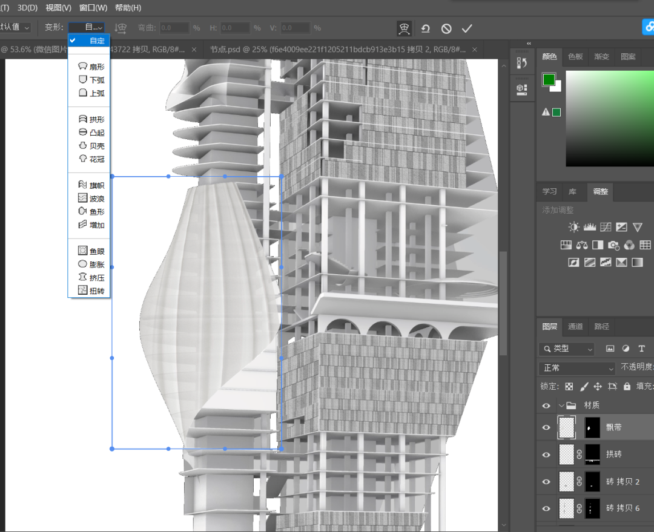Viewport: 654px width, 532px height.
Task: Open the blend mode dropdown showing 正常
Action: 577,368
